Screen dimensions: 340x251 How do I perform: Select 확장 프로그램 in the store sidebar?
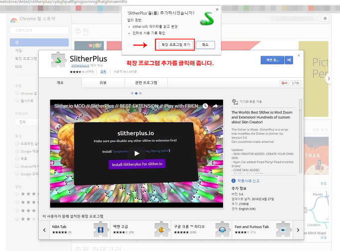tap(26, 59)
